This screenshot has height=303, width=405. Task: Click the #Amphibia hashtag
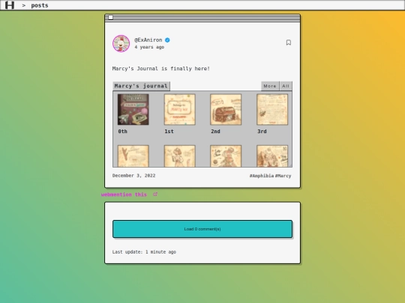(x=262, y=176)
